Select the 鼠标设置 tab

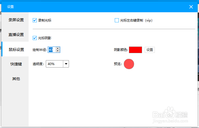[x=16, y=49]
